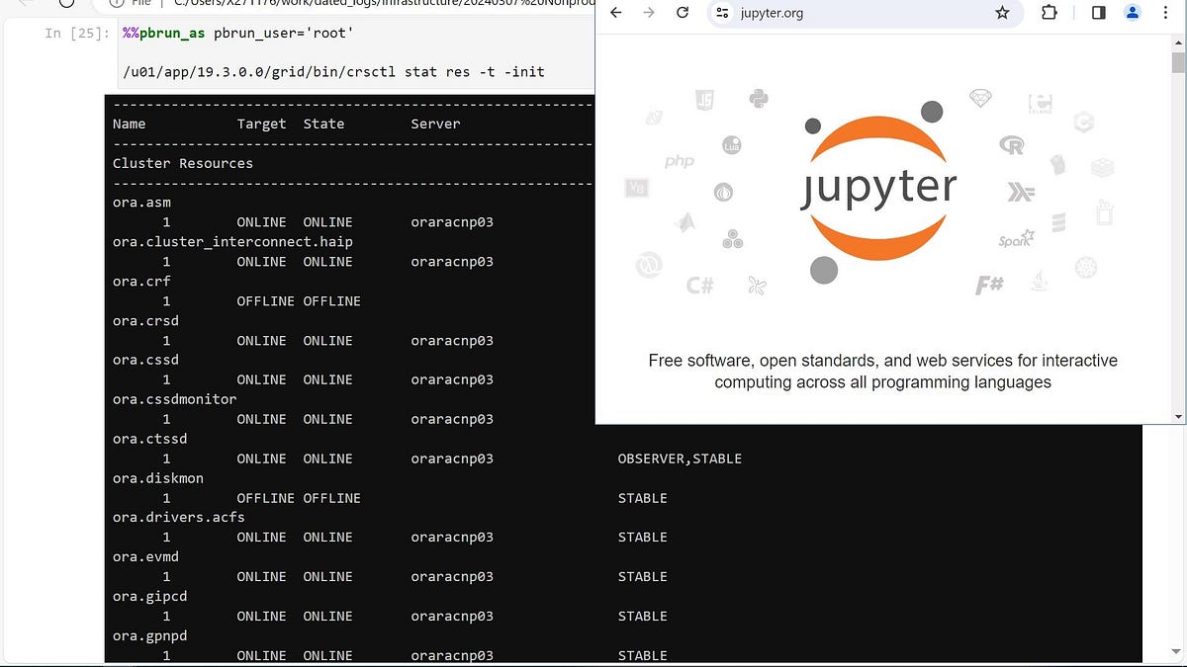Toggle the bookmark star for jupyter.org

coord(1002,13)
